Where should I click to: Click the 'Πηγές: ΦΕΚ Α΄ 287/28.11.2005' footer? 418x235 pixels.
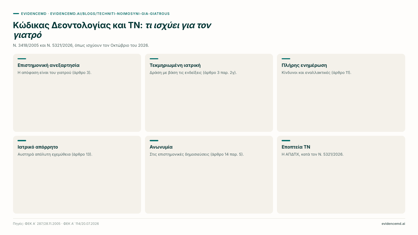coord(56,224)
